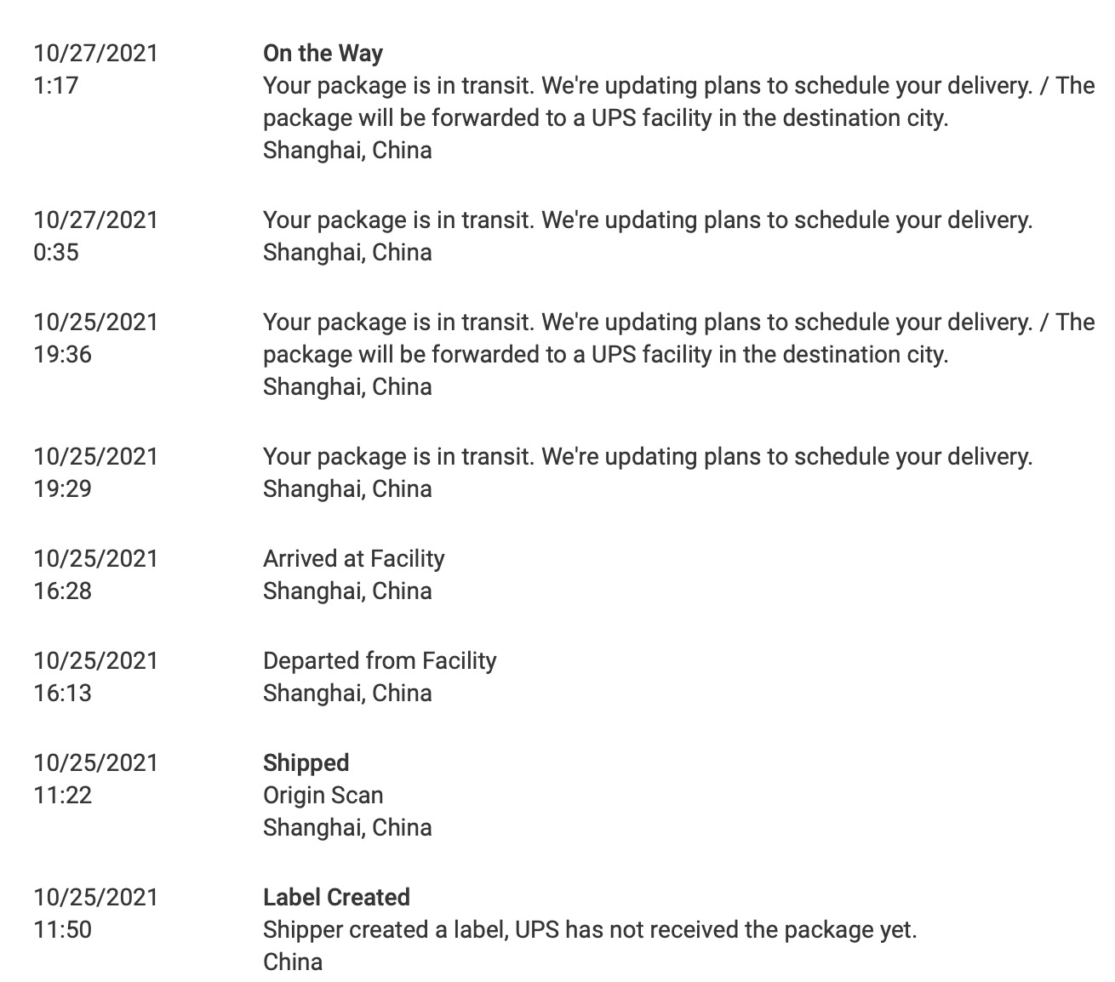Select the 'Departed from Facility' entry
The width and height of the screenshot is (1115, 982).
point(380,660)
